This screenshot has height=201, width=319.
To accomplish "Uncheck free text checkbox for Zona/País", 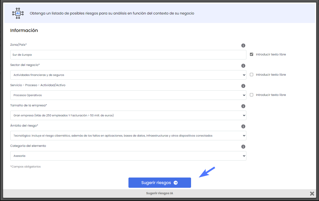I will [x=252, y=54].
